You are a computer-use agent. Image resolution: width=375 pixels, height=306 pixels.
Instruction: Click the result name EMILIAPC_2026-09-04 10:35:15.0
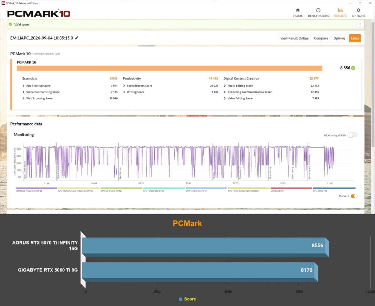click(42, 38)
